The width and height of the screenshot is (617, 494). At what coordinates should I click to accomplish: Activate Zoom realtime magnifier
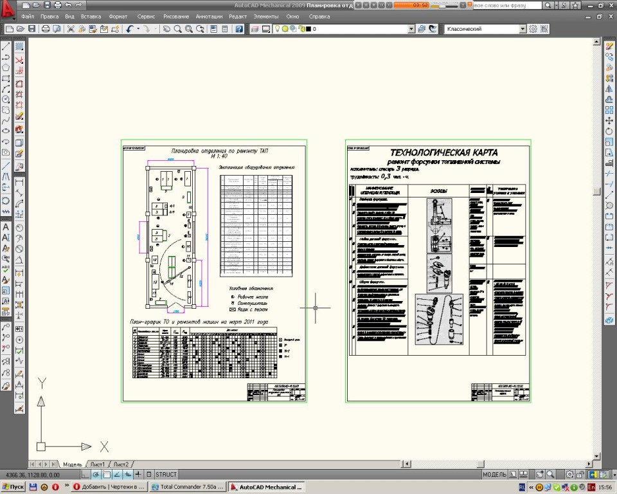178,29
